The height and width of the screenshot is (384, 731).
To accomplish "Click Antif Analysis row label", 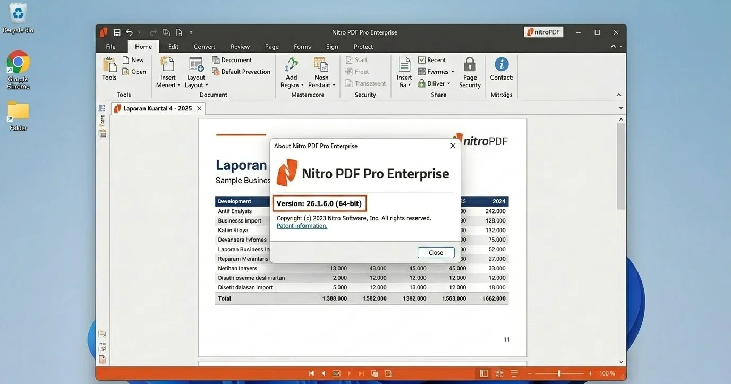I will click(x=235, y=211).
